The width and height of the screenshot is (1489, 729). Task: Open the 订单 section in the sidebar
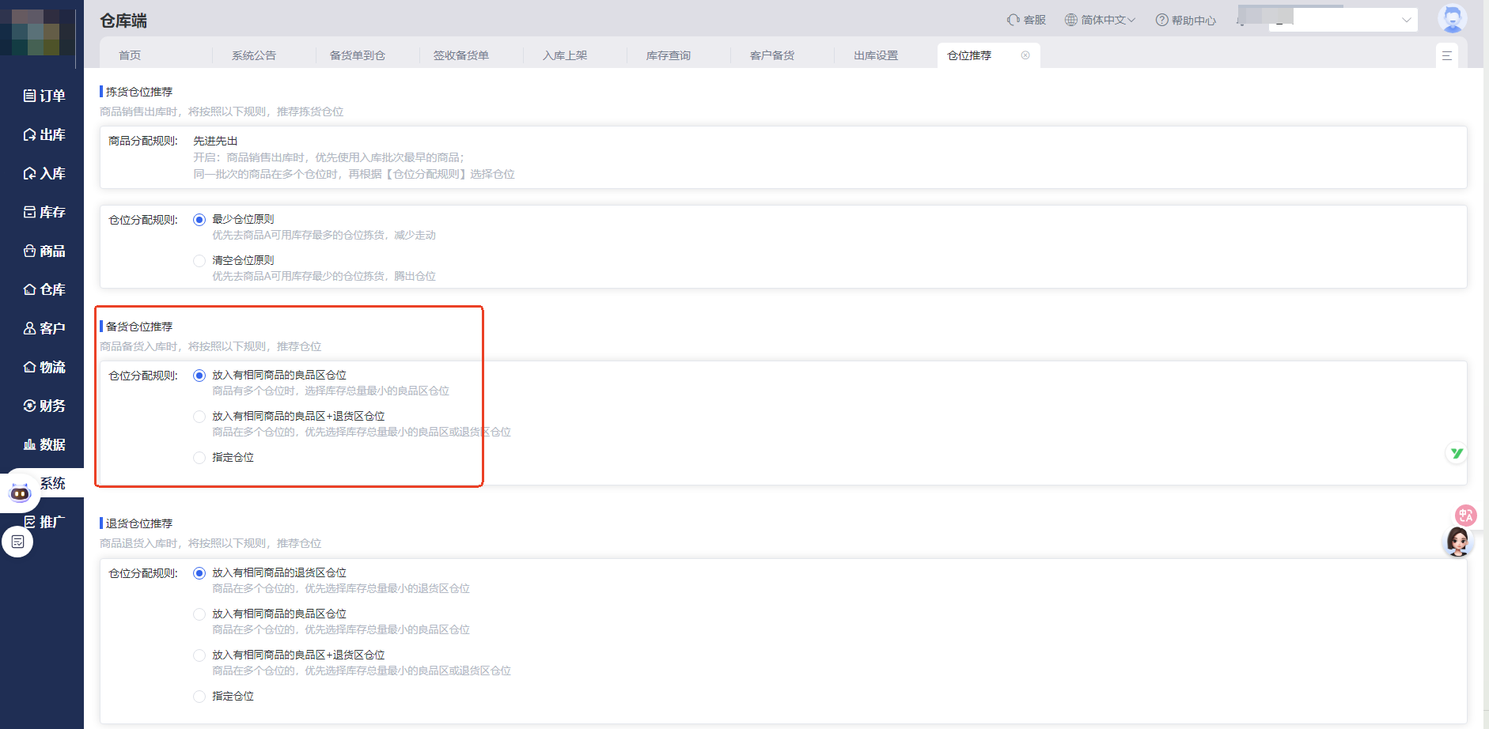[x=44, y=95]
